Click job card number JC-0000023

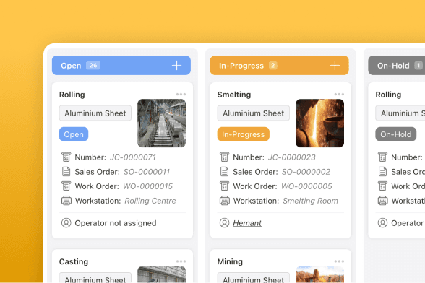(292, 157)
